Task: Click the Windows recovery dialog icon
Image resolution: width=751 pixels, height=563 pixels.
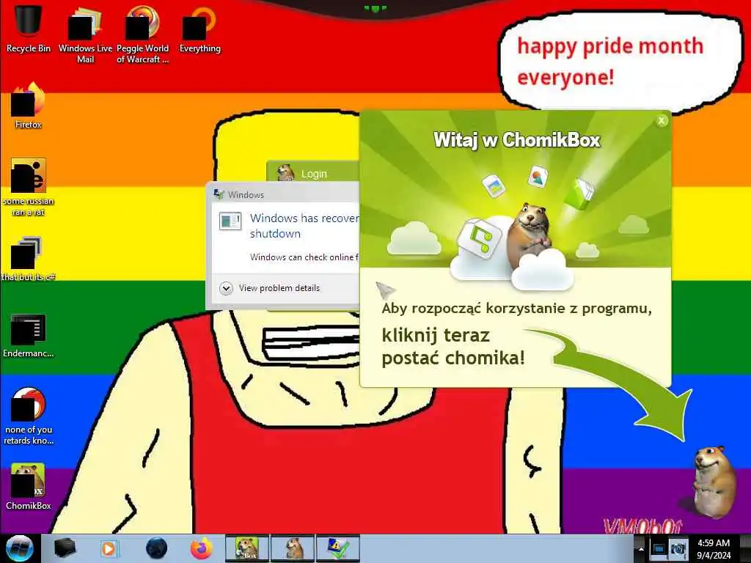Action: pos(230,221)
